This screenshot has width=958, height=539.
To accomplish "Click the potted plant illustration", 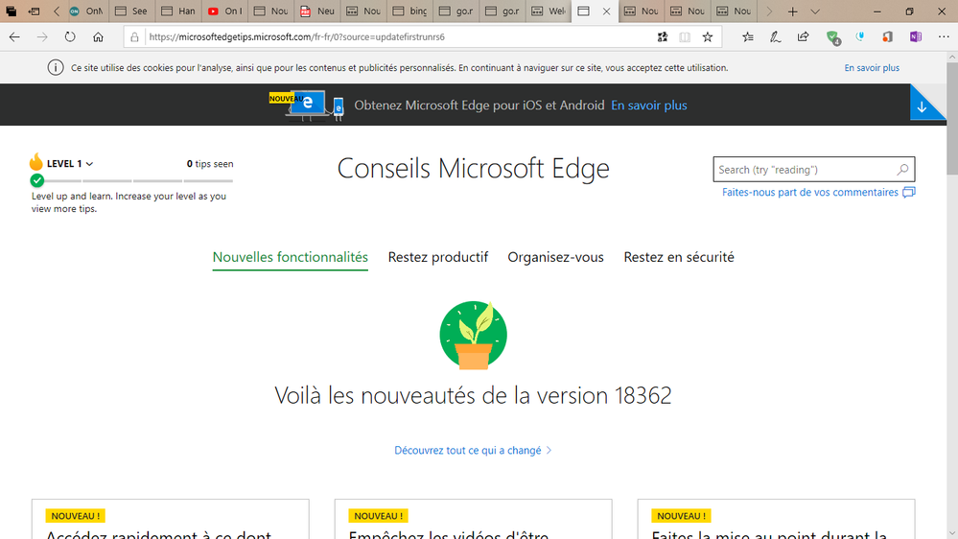I will click(x=474, y=335).
